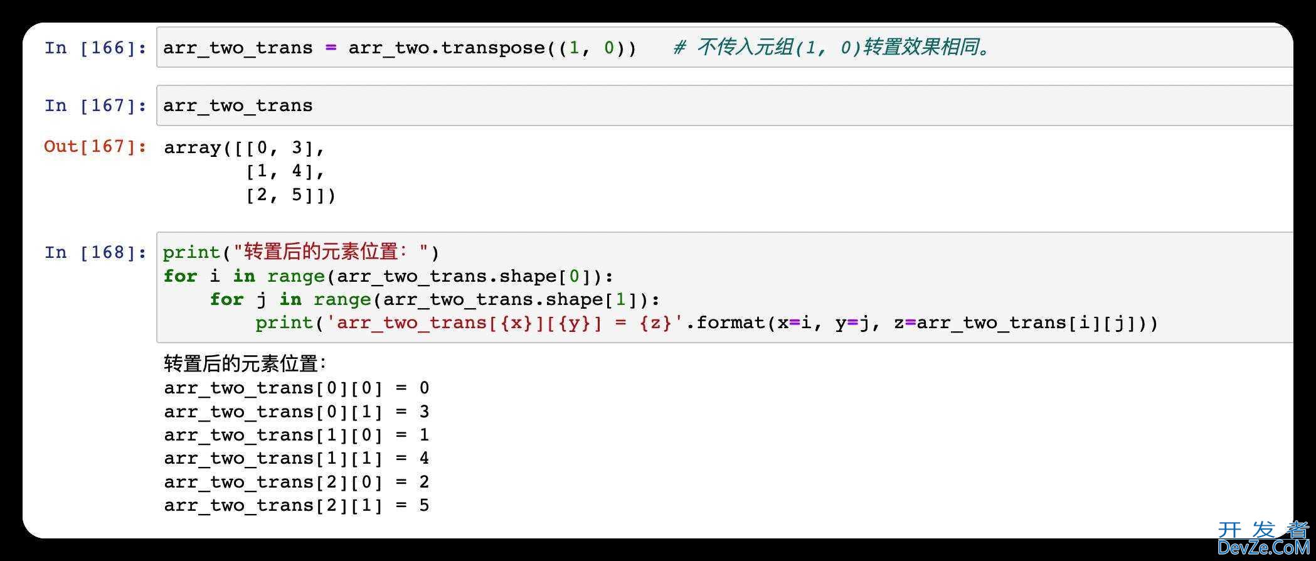The width and height of the screenshot is (1316, 561).
Task: Click the print format code line
Action: [706, 323]
